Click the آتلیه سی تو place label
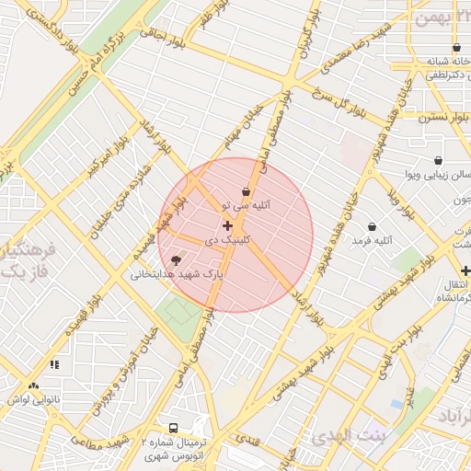The image size is (471, 471). [247, 205]
